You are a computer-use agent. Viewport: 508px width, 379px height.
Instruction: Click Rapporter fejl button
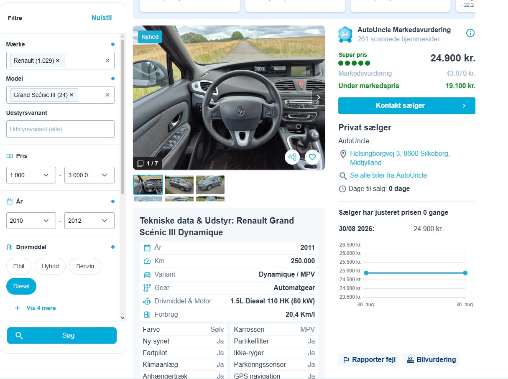[369, 360]
